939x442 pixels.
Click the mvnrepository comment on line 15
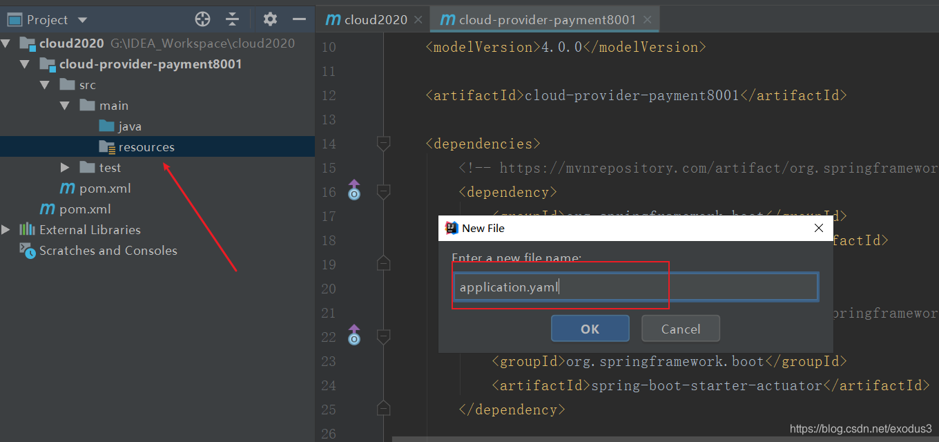[x=699, y=168]
